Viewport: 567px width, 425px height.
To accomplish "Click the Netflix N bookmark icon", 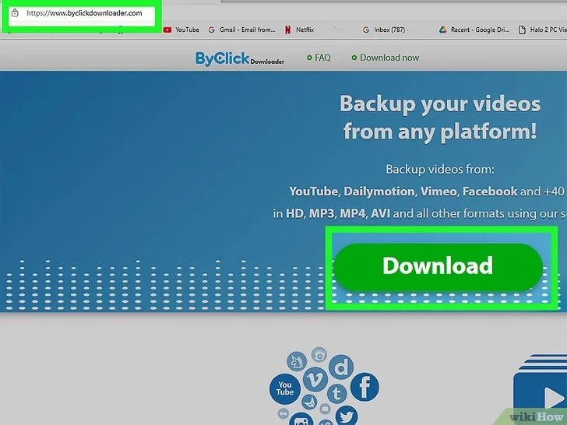I will click(x=288, y=30).
